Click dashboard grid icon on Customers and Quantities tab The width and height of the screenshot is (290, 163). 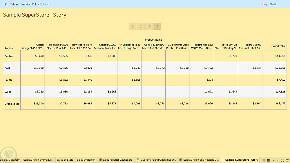tap(138, 160)
